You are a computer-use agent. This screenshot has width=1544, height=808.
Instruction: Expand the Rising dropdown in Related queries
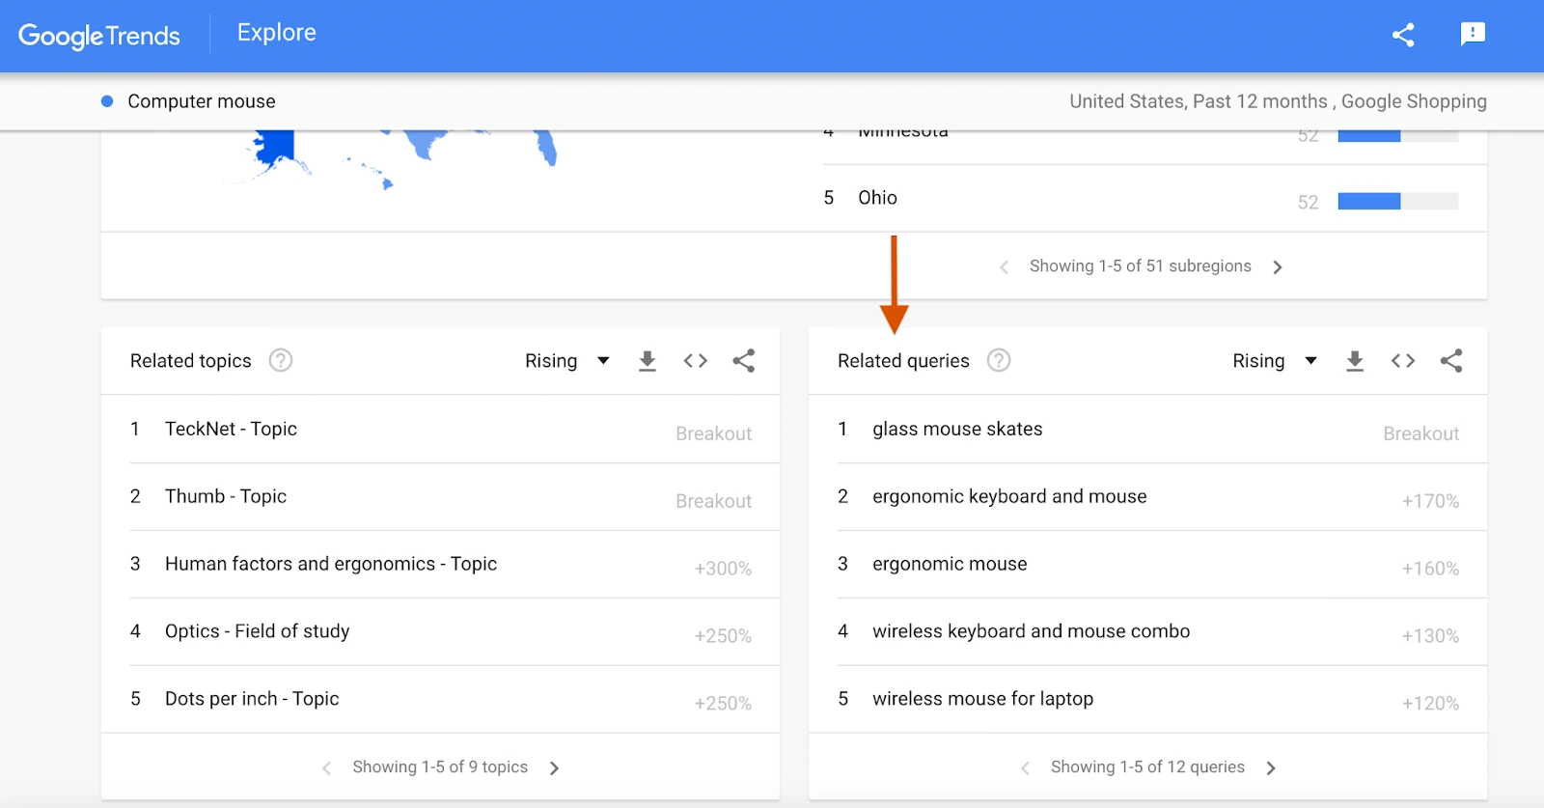(1275, 361)
